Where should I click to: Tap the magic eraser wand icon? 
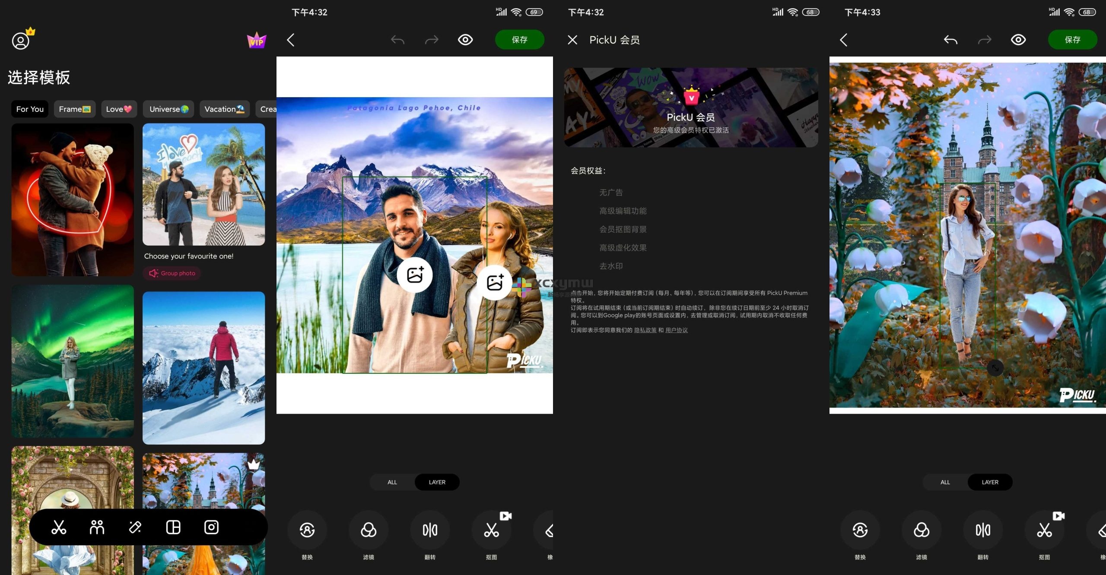(x=135, y=527)
